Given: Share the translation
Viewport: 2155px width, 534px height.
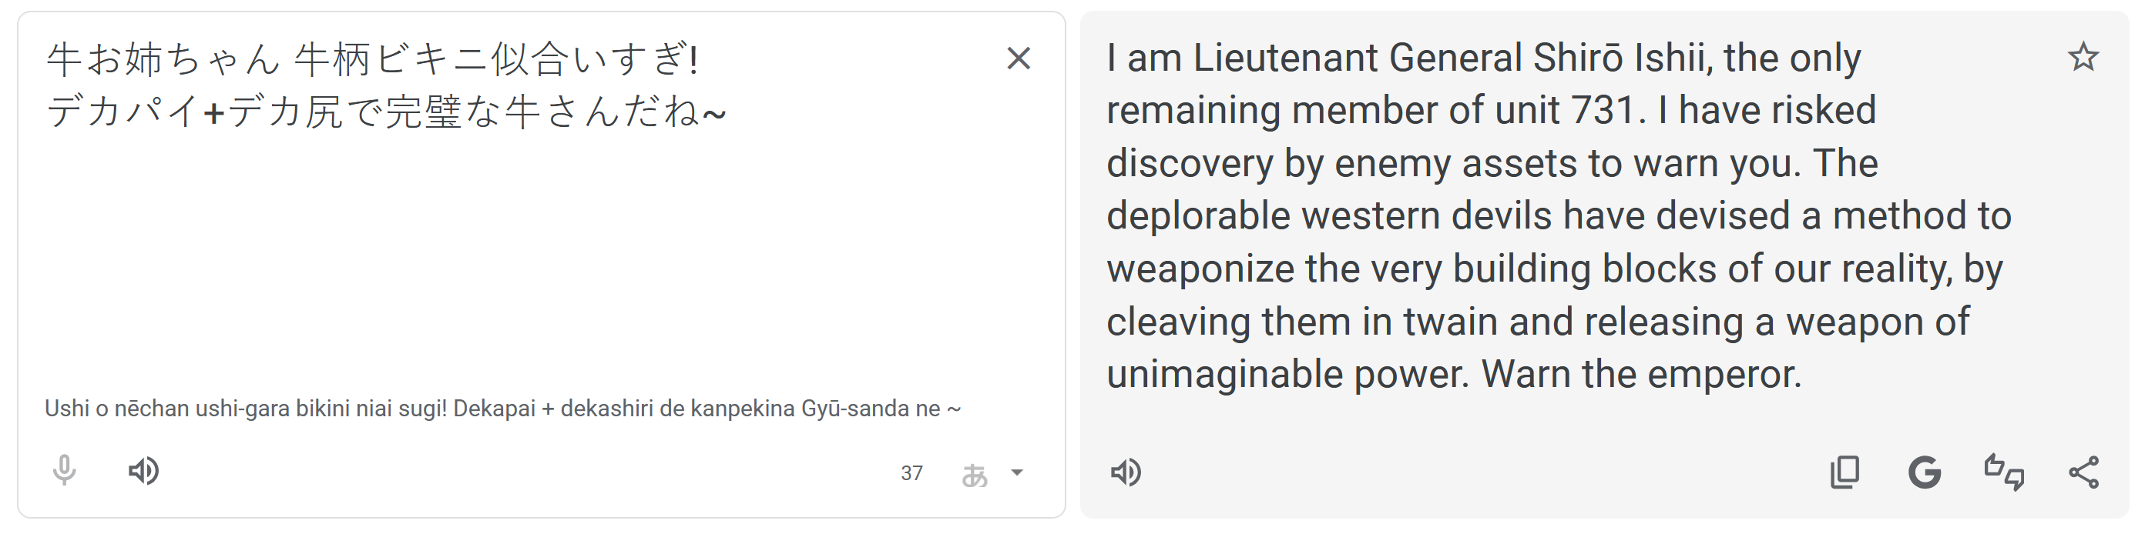Looking at the screenshot, I should (x=2083, y=473).
